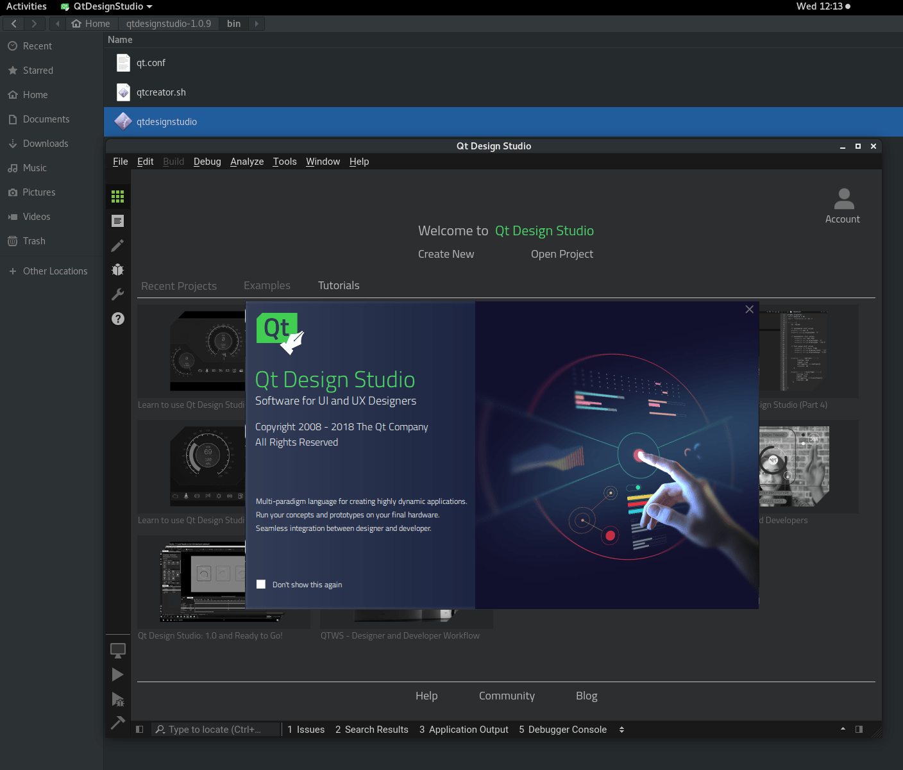Maximize output panes with the up arrow
The height and width of the screenshot is (770, 903).
842,729
